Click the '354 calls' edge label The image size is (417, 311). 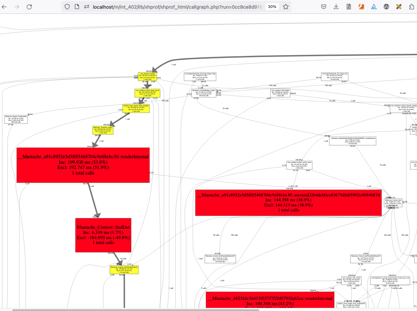pyautogui.click(x=165, y=101)
